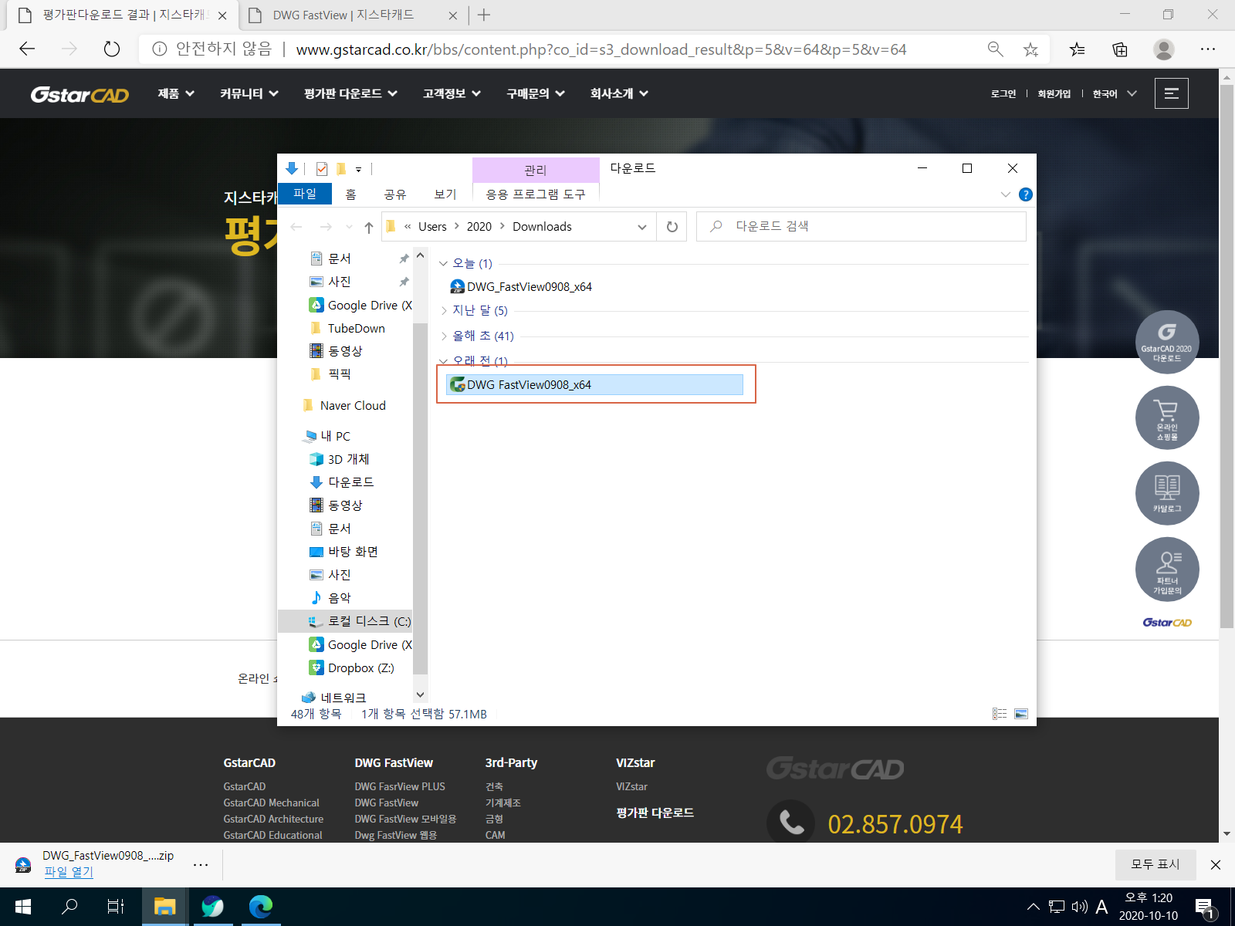This screenshot has width=1235, height=926.
Task: Open the catalog round button
Action: [1166, 493]
